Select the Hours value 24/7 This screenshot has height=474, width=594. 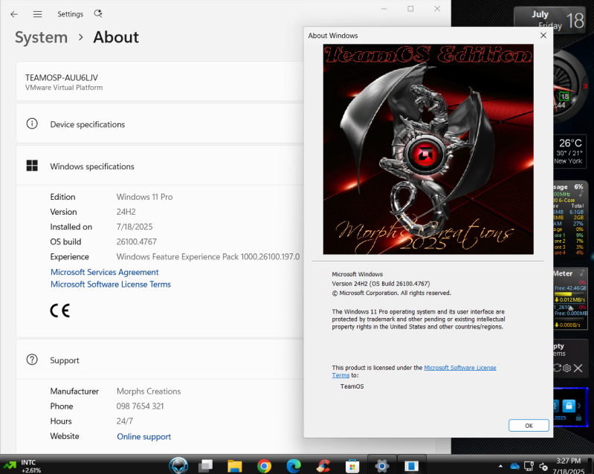(x=125, y=421)
